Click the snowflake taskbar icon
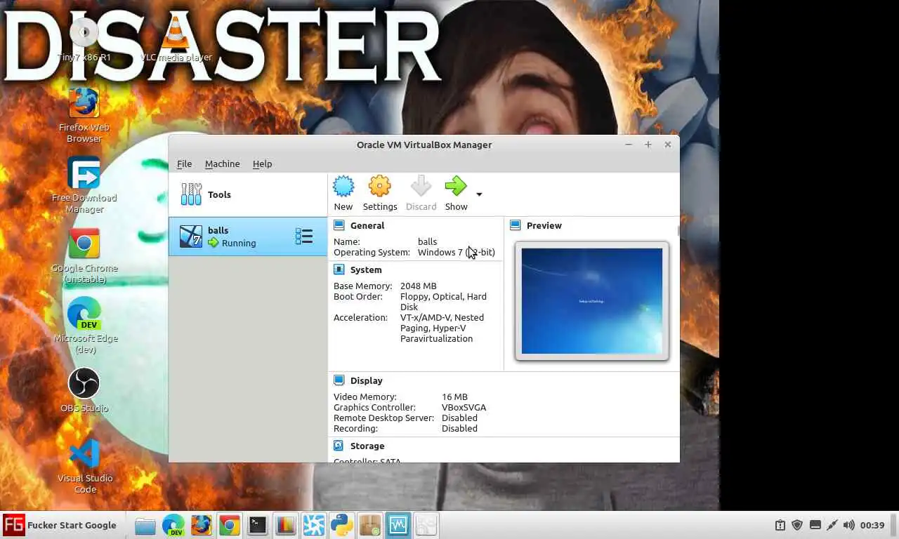899x539 pixels. coord(314,525)
